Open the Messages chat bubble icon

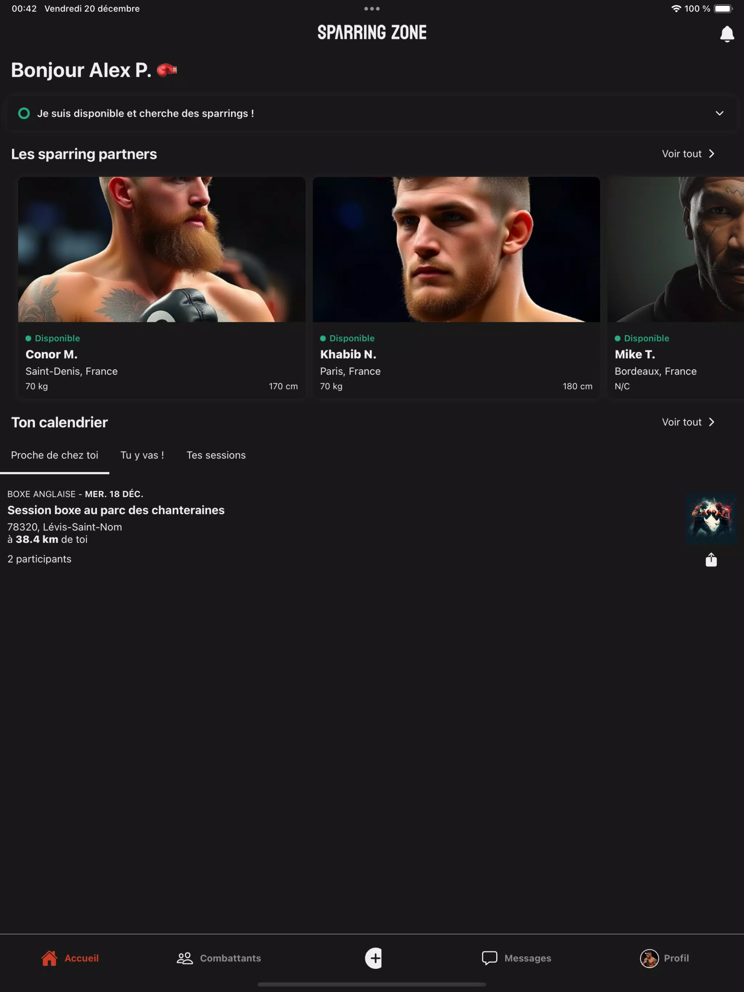489,958
